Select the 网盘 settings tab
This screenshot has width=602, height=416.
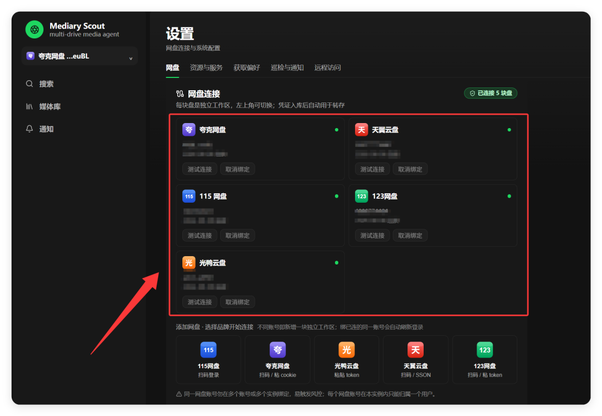coord(172,68)
